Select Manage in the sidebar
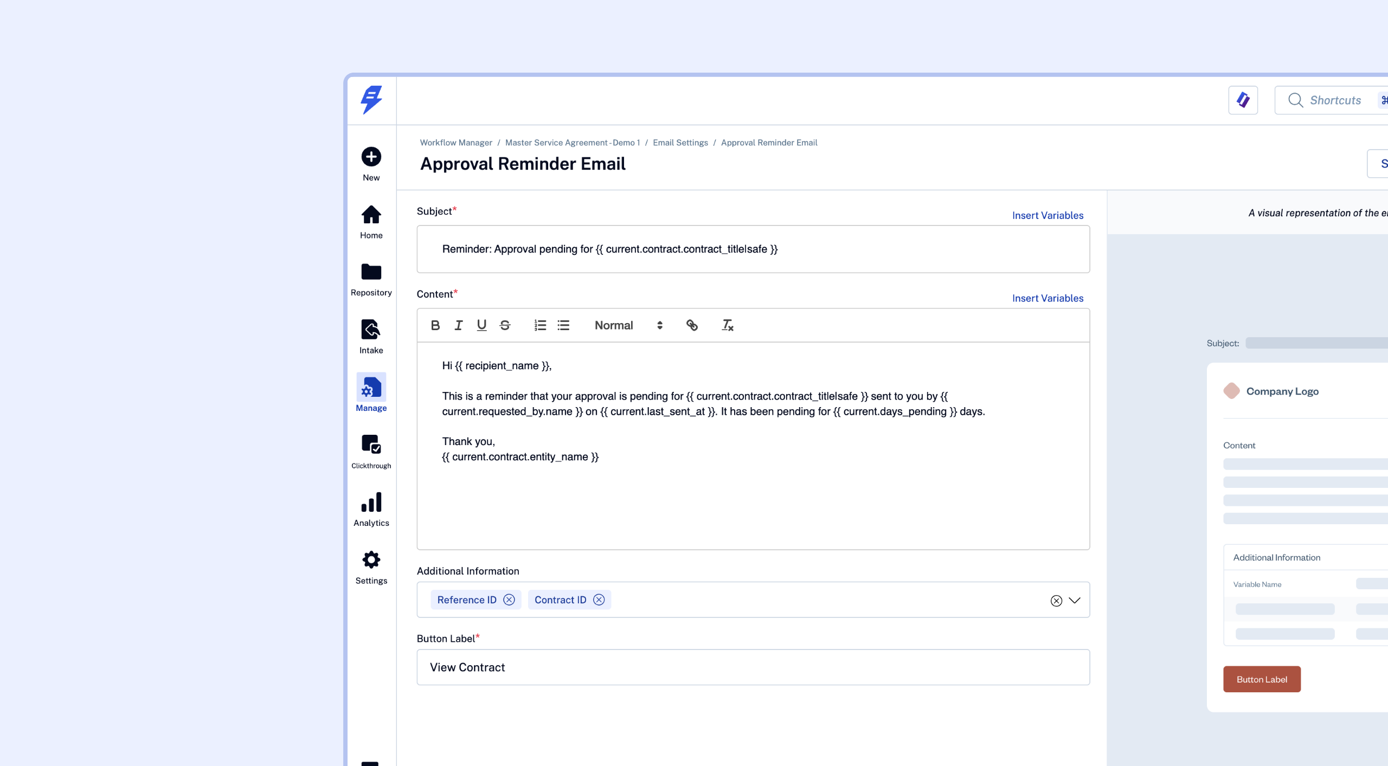The width and height of the screenshot is (1388, 766). click(371, 392)
